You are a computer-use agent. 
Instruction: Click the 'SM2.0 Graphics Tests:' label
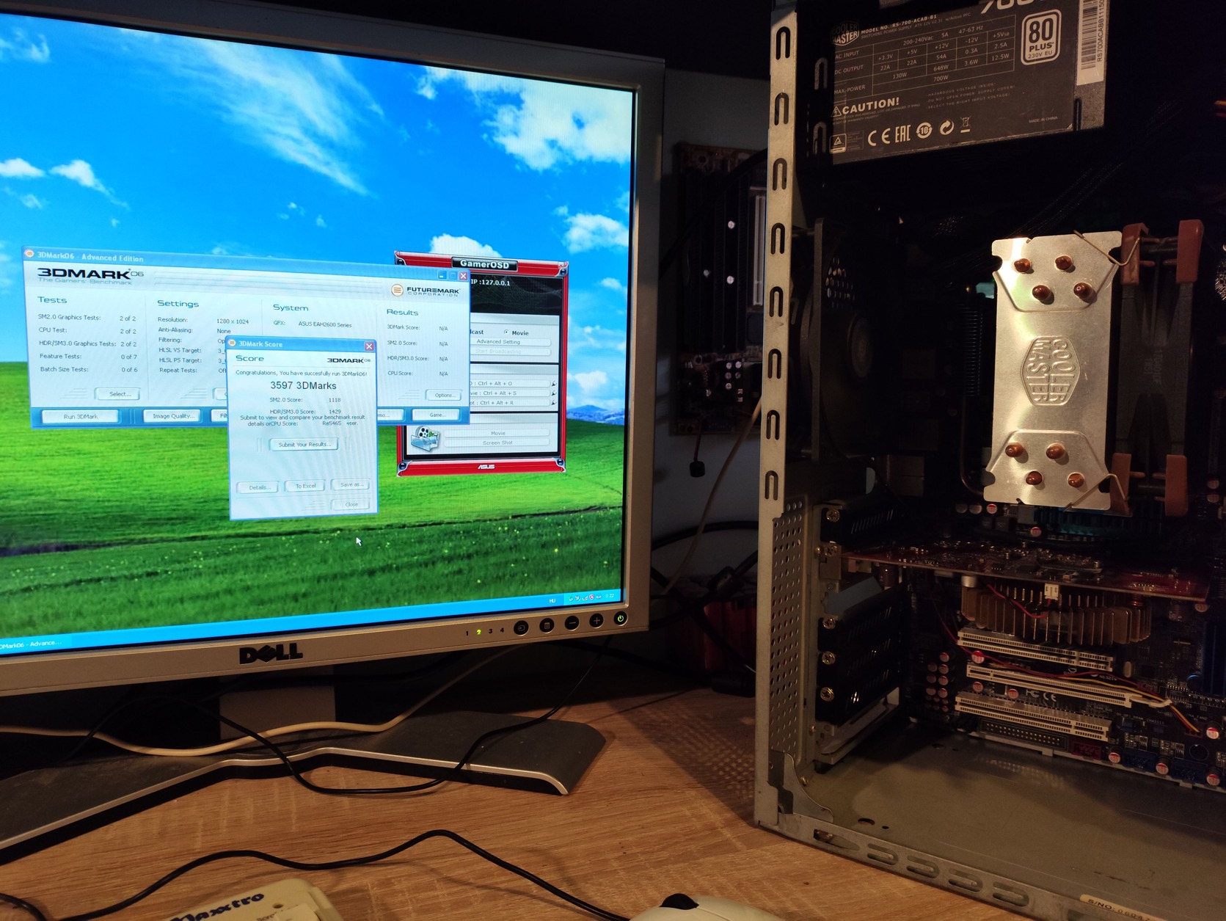[69, 317]
